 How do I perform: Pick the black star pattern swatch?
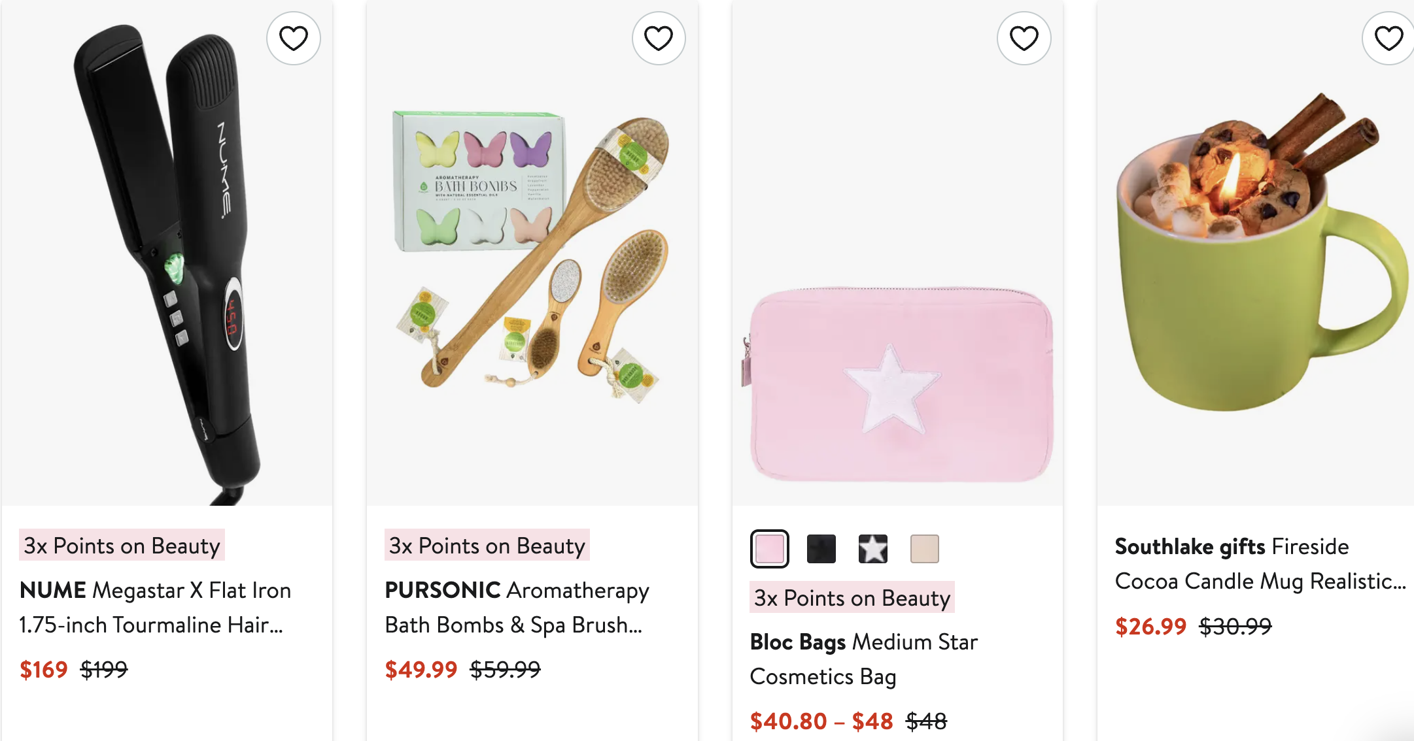point(873,549)
